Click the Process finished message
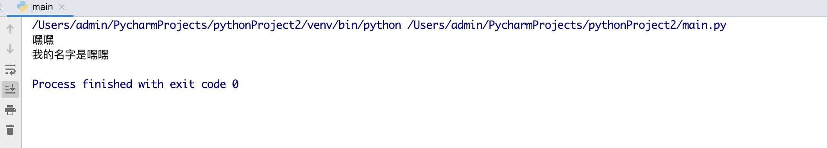Viewport: 827px width, 148px height. 135,84
